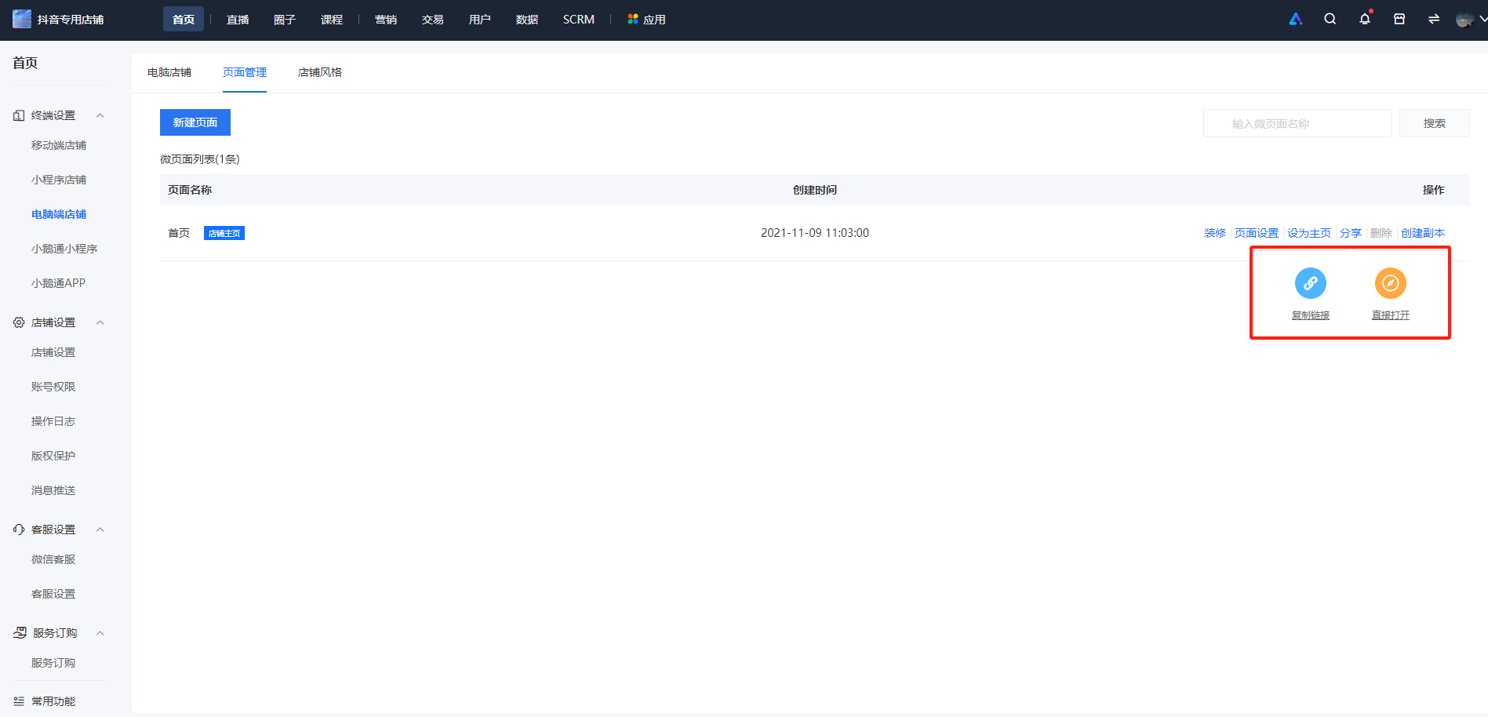
Task: Open the 应用 menu with colorful icon
Action: click(x=646, y=20)
